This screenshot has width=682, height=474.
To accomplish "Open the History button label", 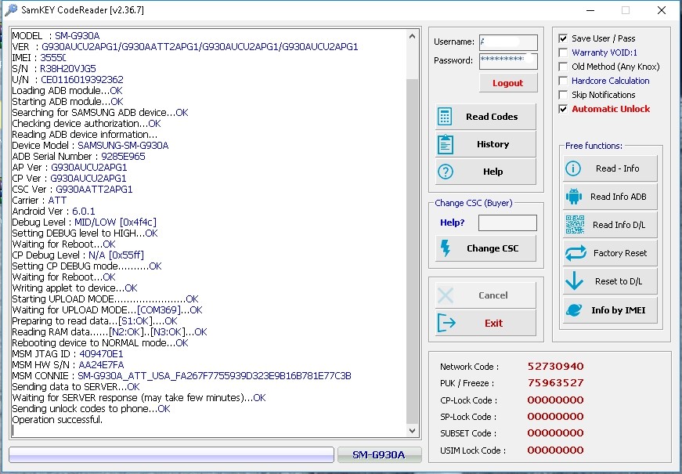I will point(493,144).
